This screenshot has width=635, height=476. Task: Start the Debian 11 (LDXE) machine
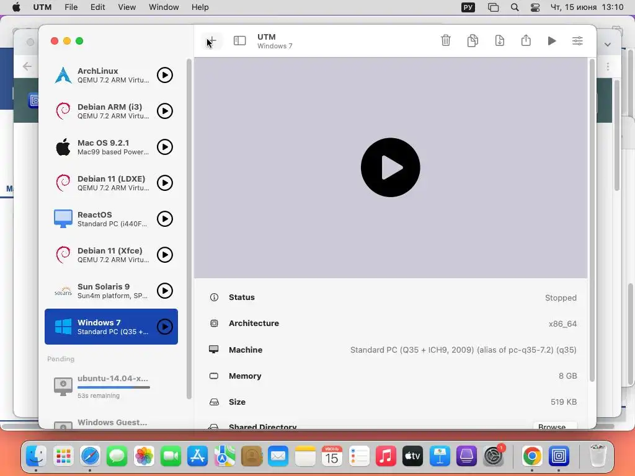pos(165,183)
